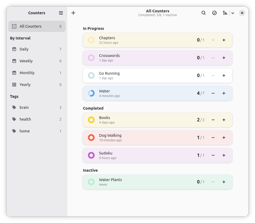Add a new counter with plus icon
The width and height of the screenshot is (255, 223).
coord(73,13)
